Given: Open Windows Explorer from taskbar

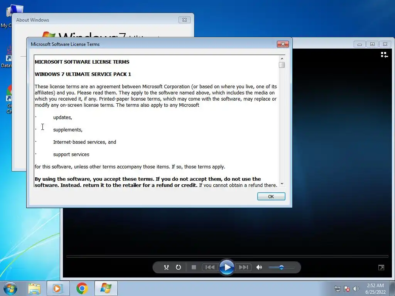Looking at the screenshot, I should tap(34, 288).
